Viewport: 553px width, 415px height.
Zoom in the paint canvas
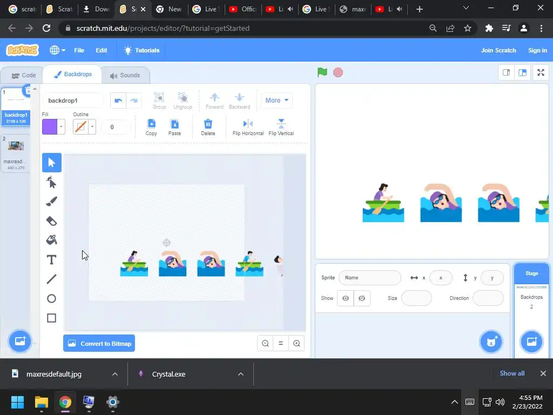(x=296, y=343)
